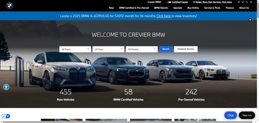Click the Text Us button
The image size is (259, 123).
pyautogui.click(x=247, y=115)
